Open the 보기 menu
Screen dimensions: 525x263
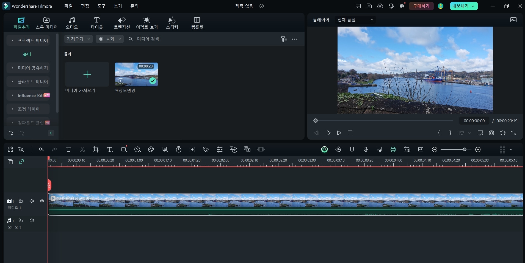[118, 6]
